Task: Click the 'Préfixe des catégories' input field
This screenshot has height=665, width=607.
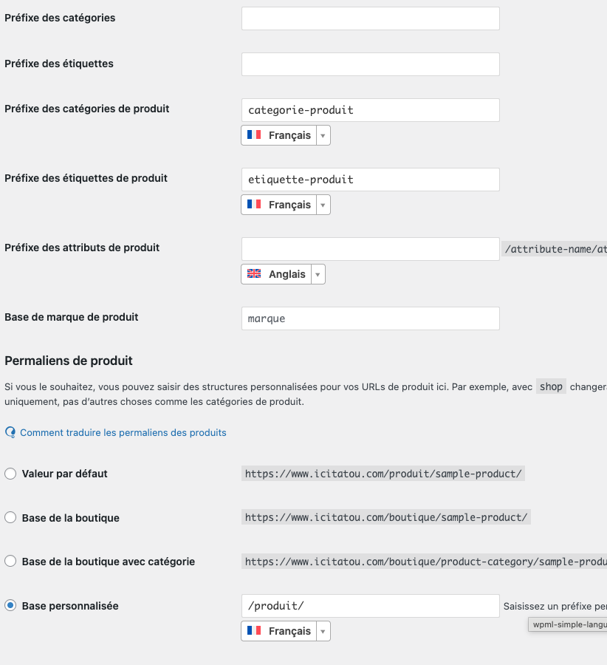Action: pos(370,18)
